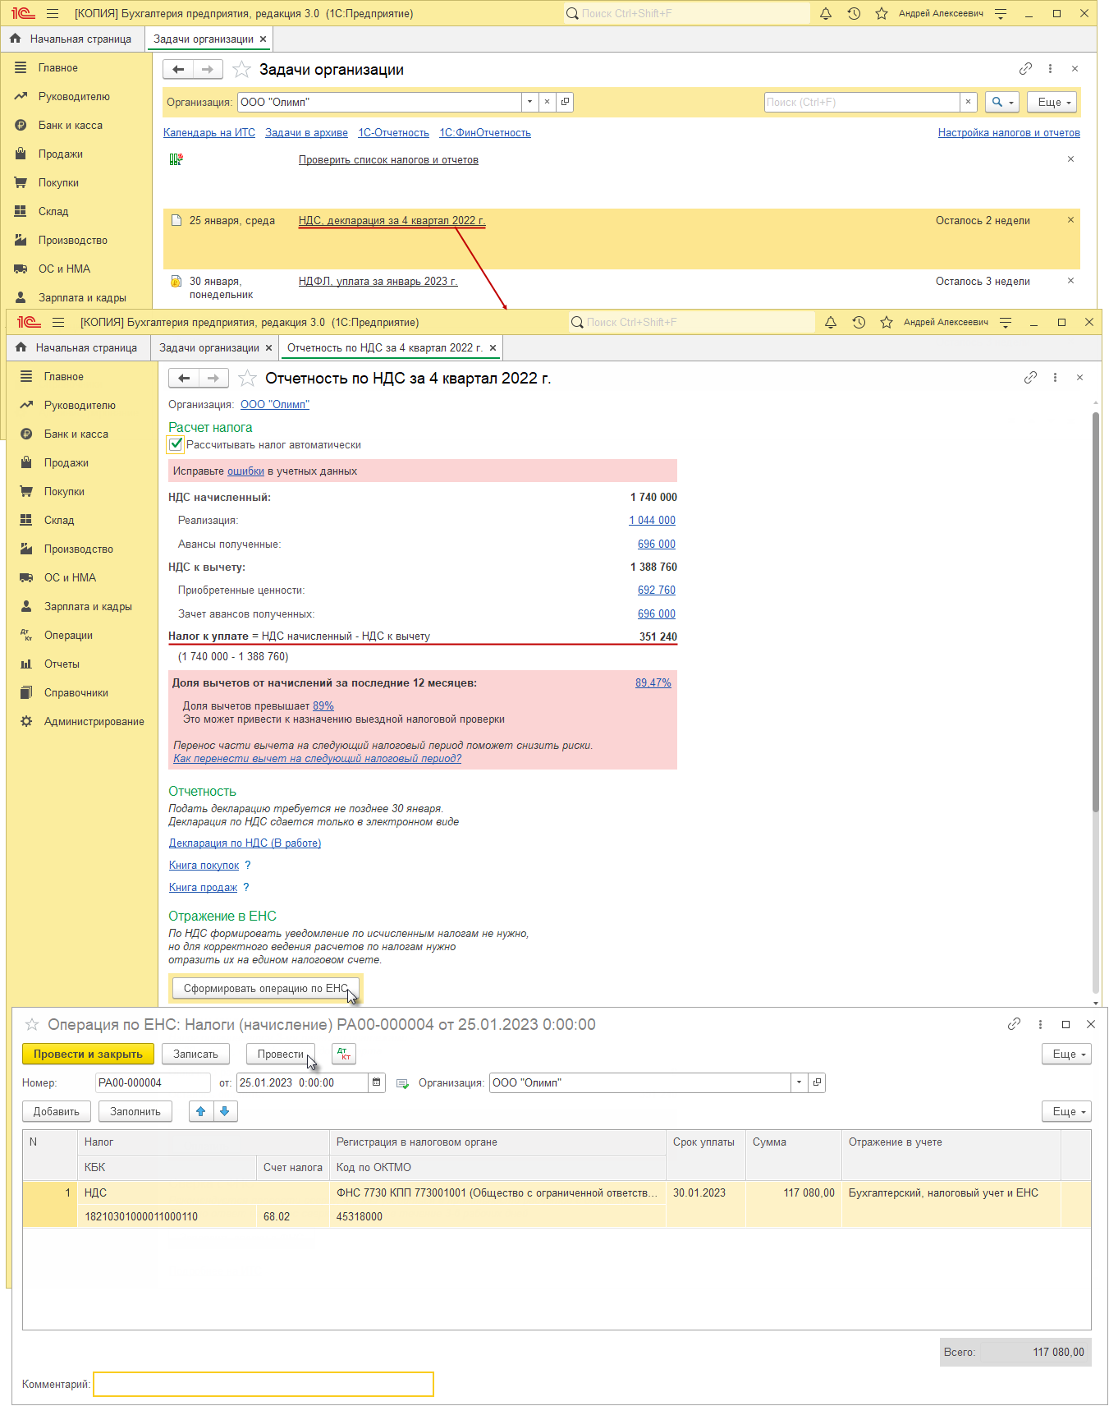Screen dimensions: 1109x1406
Task: Open the Книга покупок link
Action: (204, 866)
